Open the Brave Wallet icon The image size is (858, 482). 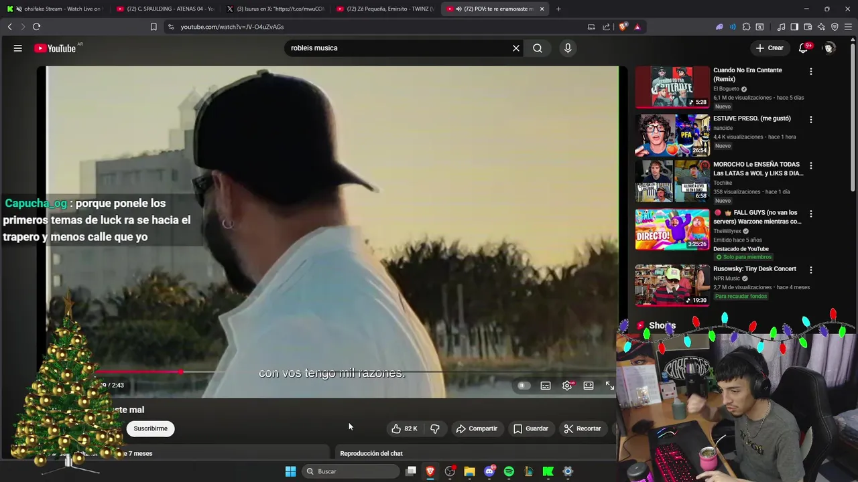pos(808,27)
